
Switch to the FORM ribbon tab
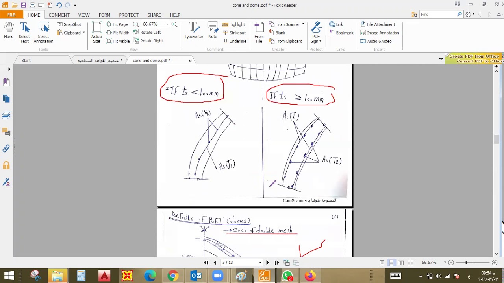(104, 15)
